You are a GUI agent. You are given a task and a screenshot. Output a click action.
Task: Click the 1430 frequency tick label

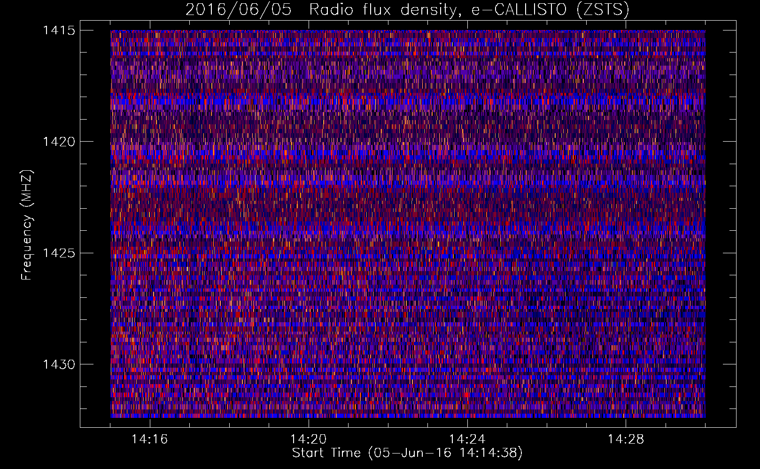[x=59, y=364]
